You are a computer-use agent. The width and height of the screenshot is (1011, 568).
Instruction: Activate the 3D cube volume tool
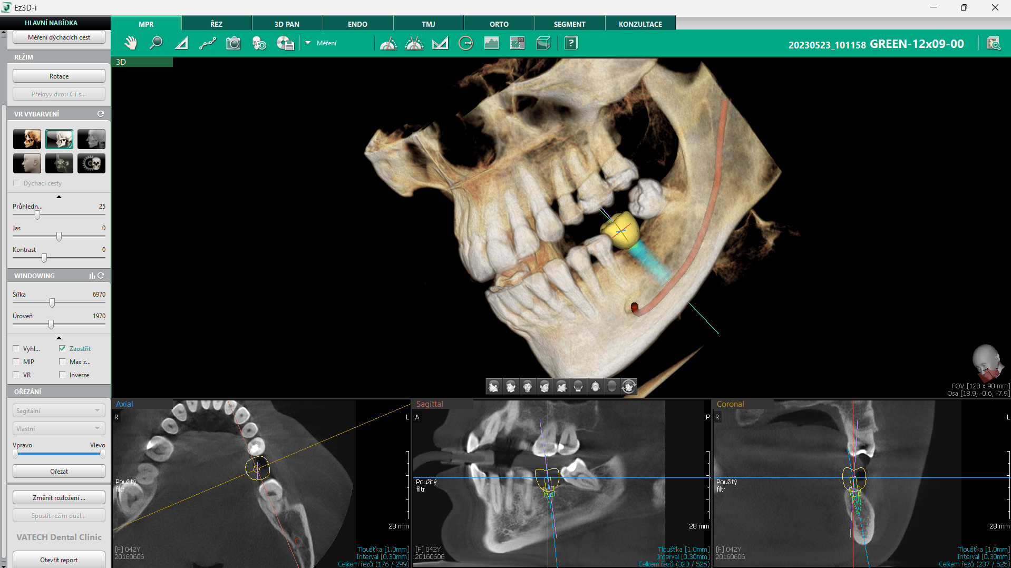[x=543, y=43]
